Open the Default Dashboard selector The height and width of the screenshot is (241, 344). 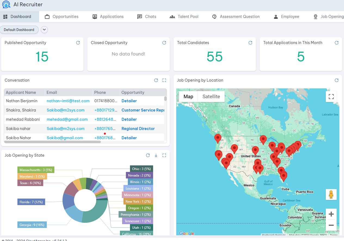pos(19,30)
